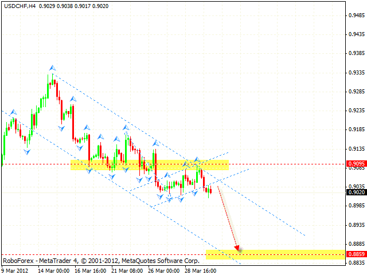Click the 14 Mar 00:00 date label
367x275 pixels.
(53, 270)
